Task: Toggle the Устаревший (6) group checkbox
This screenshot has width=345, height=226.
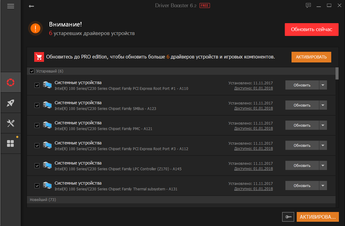Action: (x=32, y=71)
